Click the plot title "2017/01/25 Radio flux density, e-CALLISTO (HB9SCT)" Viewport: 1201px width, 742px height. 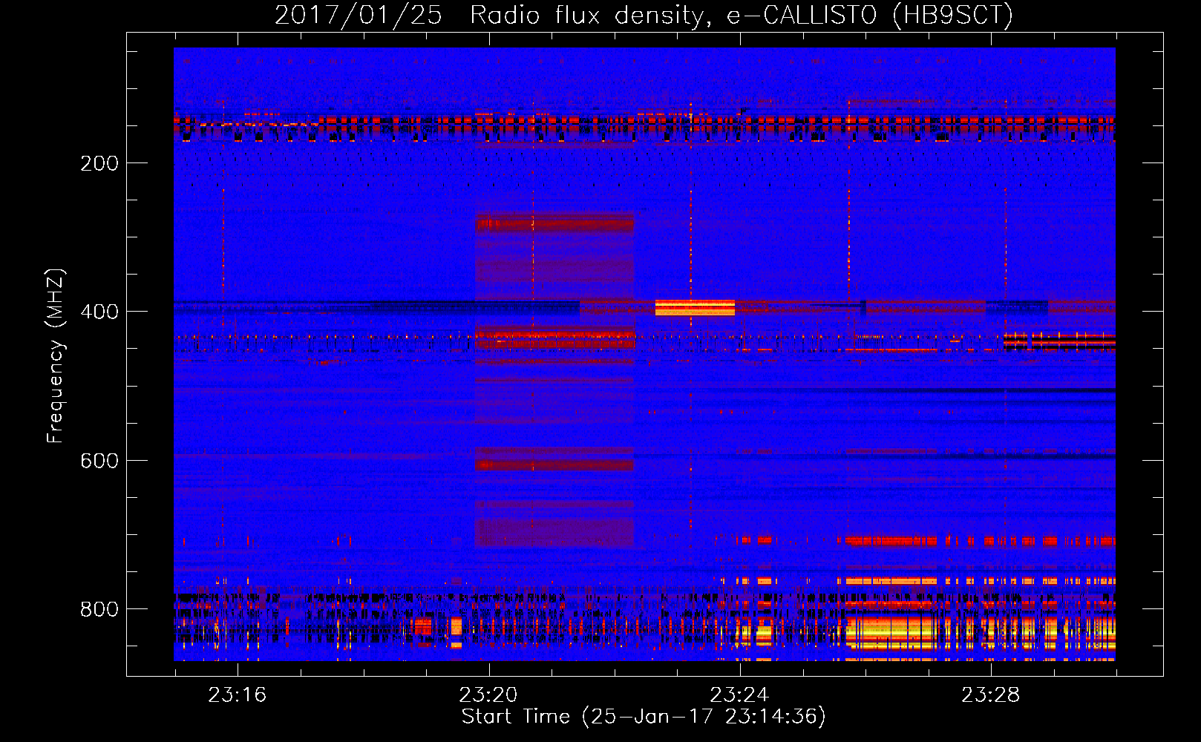[x=644, y=15]
